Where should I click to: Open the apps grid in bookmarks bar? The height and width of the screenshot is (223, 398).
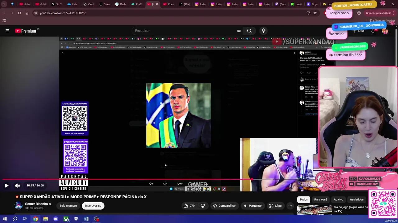click(x=4, y=21)
